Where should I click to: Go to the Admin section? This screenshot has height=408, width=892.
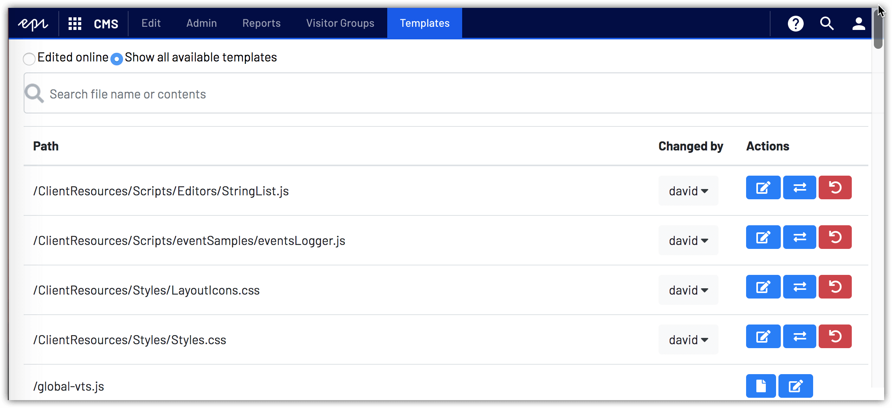(x=202, y=23)
